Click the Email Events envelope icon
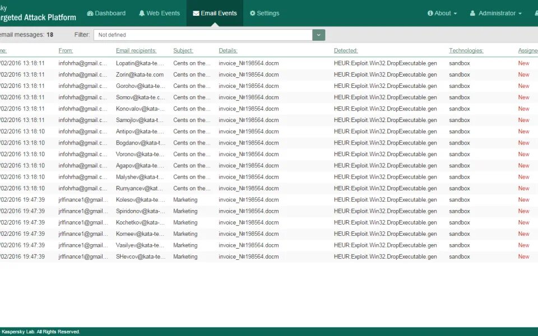The height and width of the screenshot is (336, 538). 196,13
